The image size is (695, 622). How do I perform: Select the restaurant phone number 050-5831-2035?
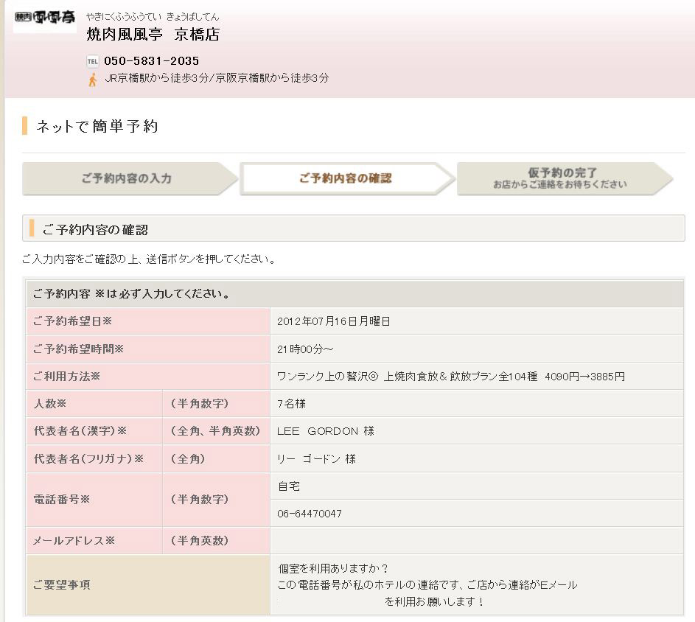tap(151, 61)
